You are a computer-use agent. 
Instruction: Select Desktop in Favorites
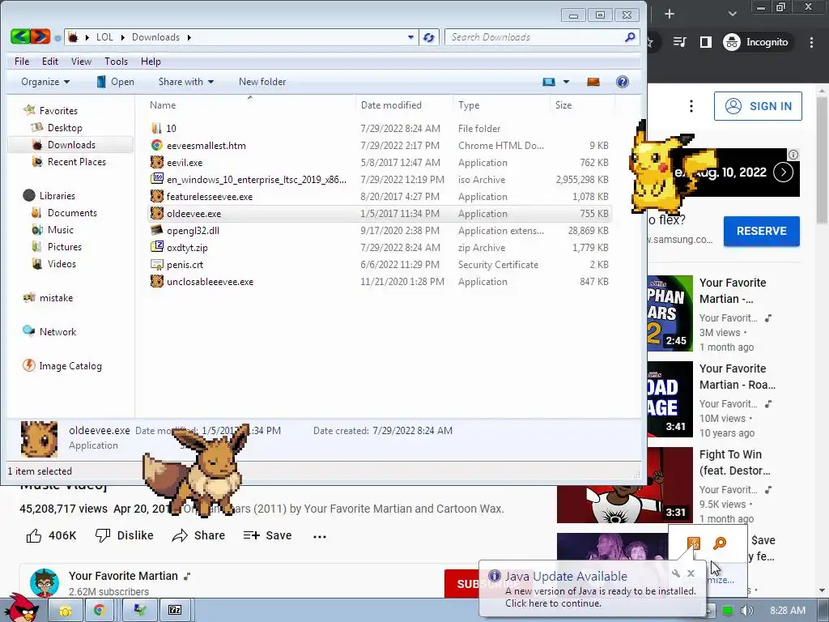(x=65, y=128)
